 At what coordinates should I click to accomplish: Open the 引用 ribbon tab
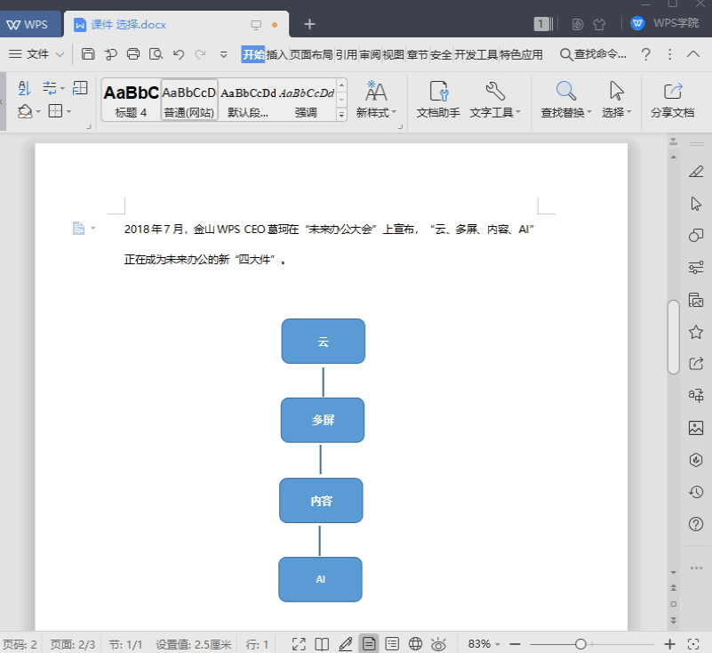(347, 54)
